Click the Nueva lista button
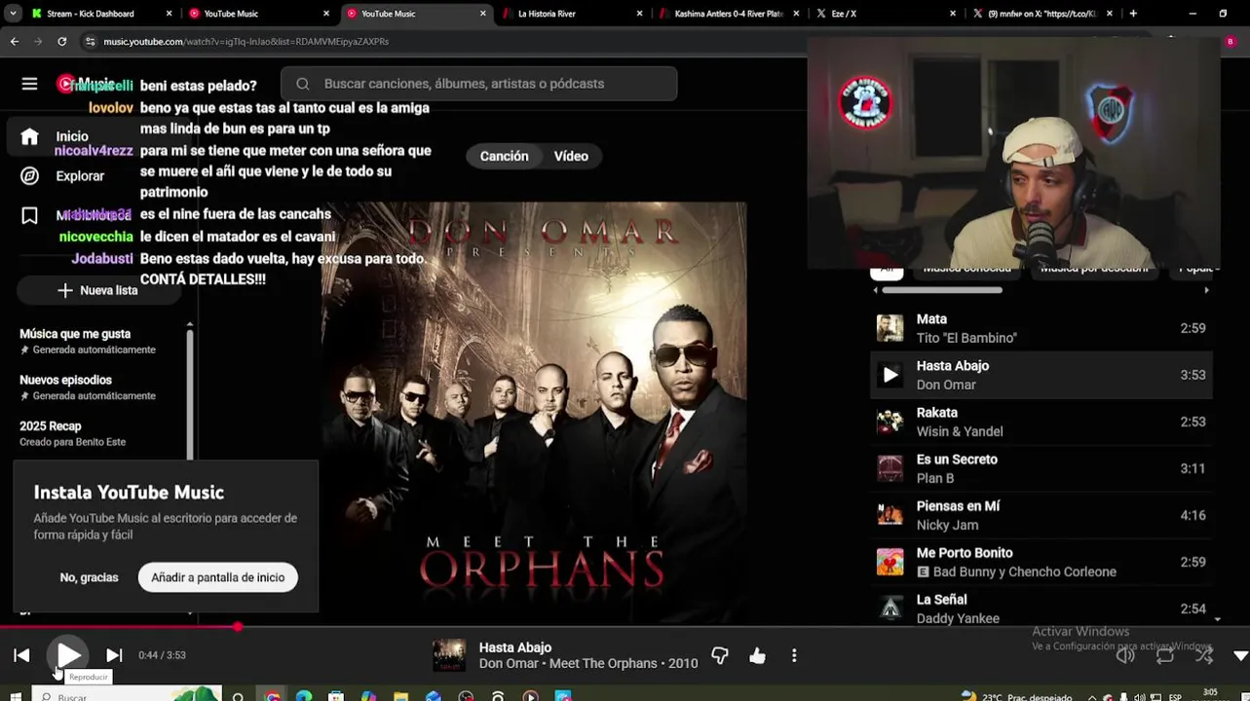 pyautogui.click(x=97, y=290)
